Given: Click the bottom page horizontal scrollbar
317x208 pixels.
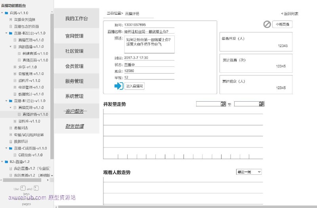Looking at the screenshot, I should point(187,207).
